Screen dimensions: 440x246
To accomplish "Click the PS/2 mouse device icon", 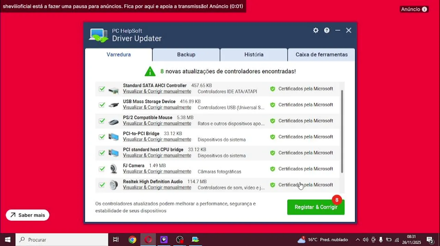I will tap(113, 122).
